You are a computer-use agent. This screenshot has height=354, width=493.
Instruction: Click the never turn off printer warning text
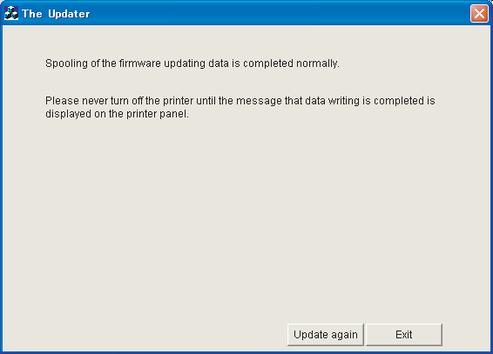pyautogui.click(x=240, y=107)
